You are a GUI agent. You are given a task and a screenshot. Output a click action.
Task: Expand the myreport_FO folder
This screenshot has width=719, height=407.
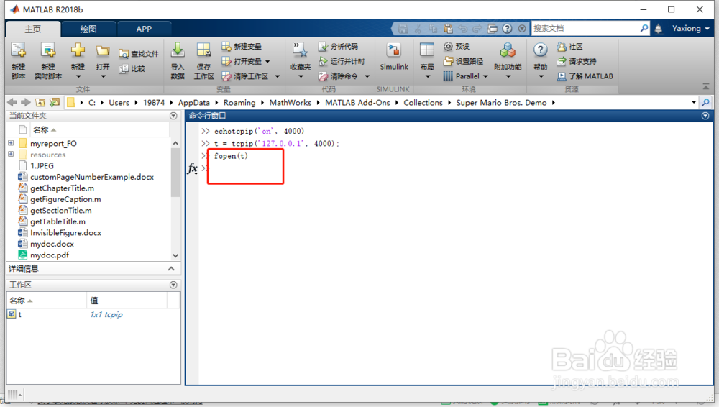[x=11, y=143]
